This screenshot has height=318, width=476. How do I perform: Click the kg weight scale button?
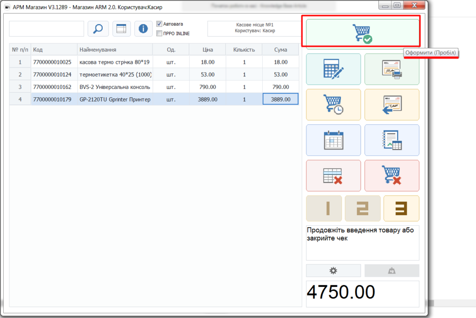click(x=392, y=271)
